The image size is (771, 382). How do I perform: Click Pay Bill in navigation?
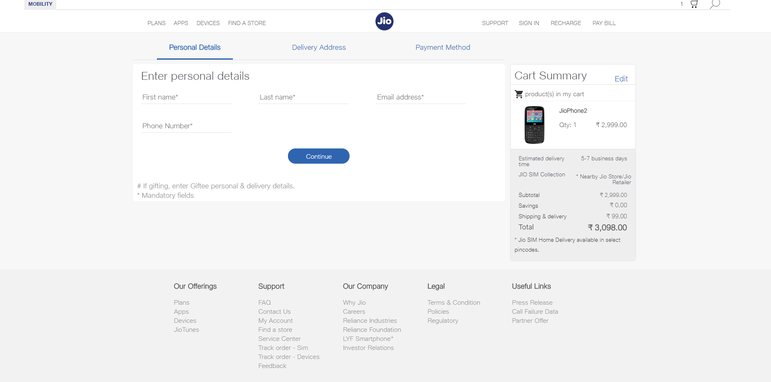tap(604, 23)
